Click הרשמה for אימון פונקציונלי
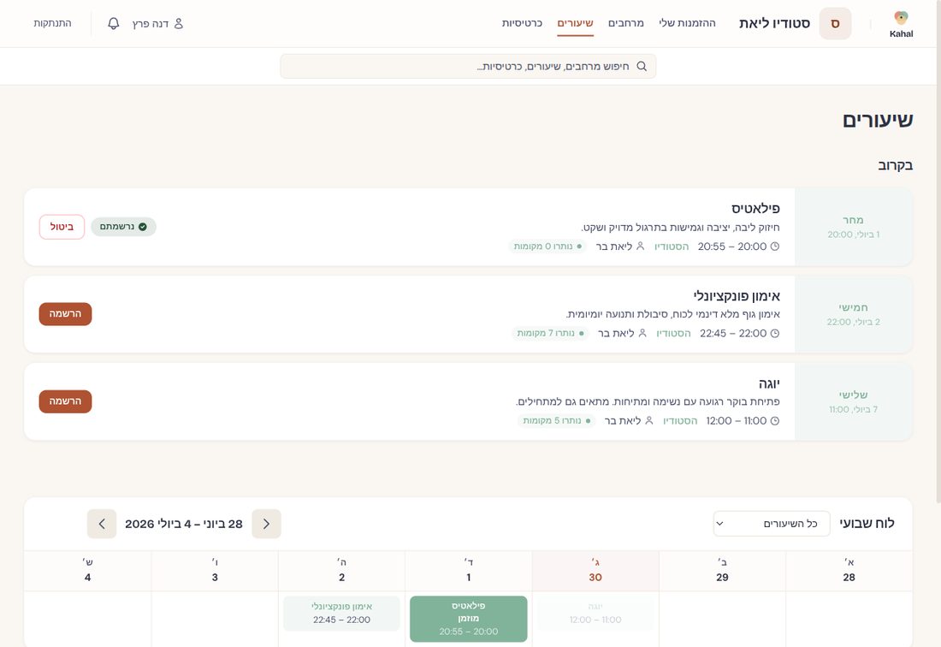Screen dimensions: 941x647 pos(65,314)
